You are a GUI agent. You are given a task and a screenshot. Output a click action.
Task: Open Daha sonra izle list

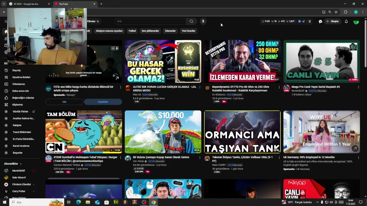20,91
